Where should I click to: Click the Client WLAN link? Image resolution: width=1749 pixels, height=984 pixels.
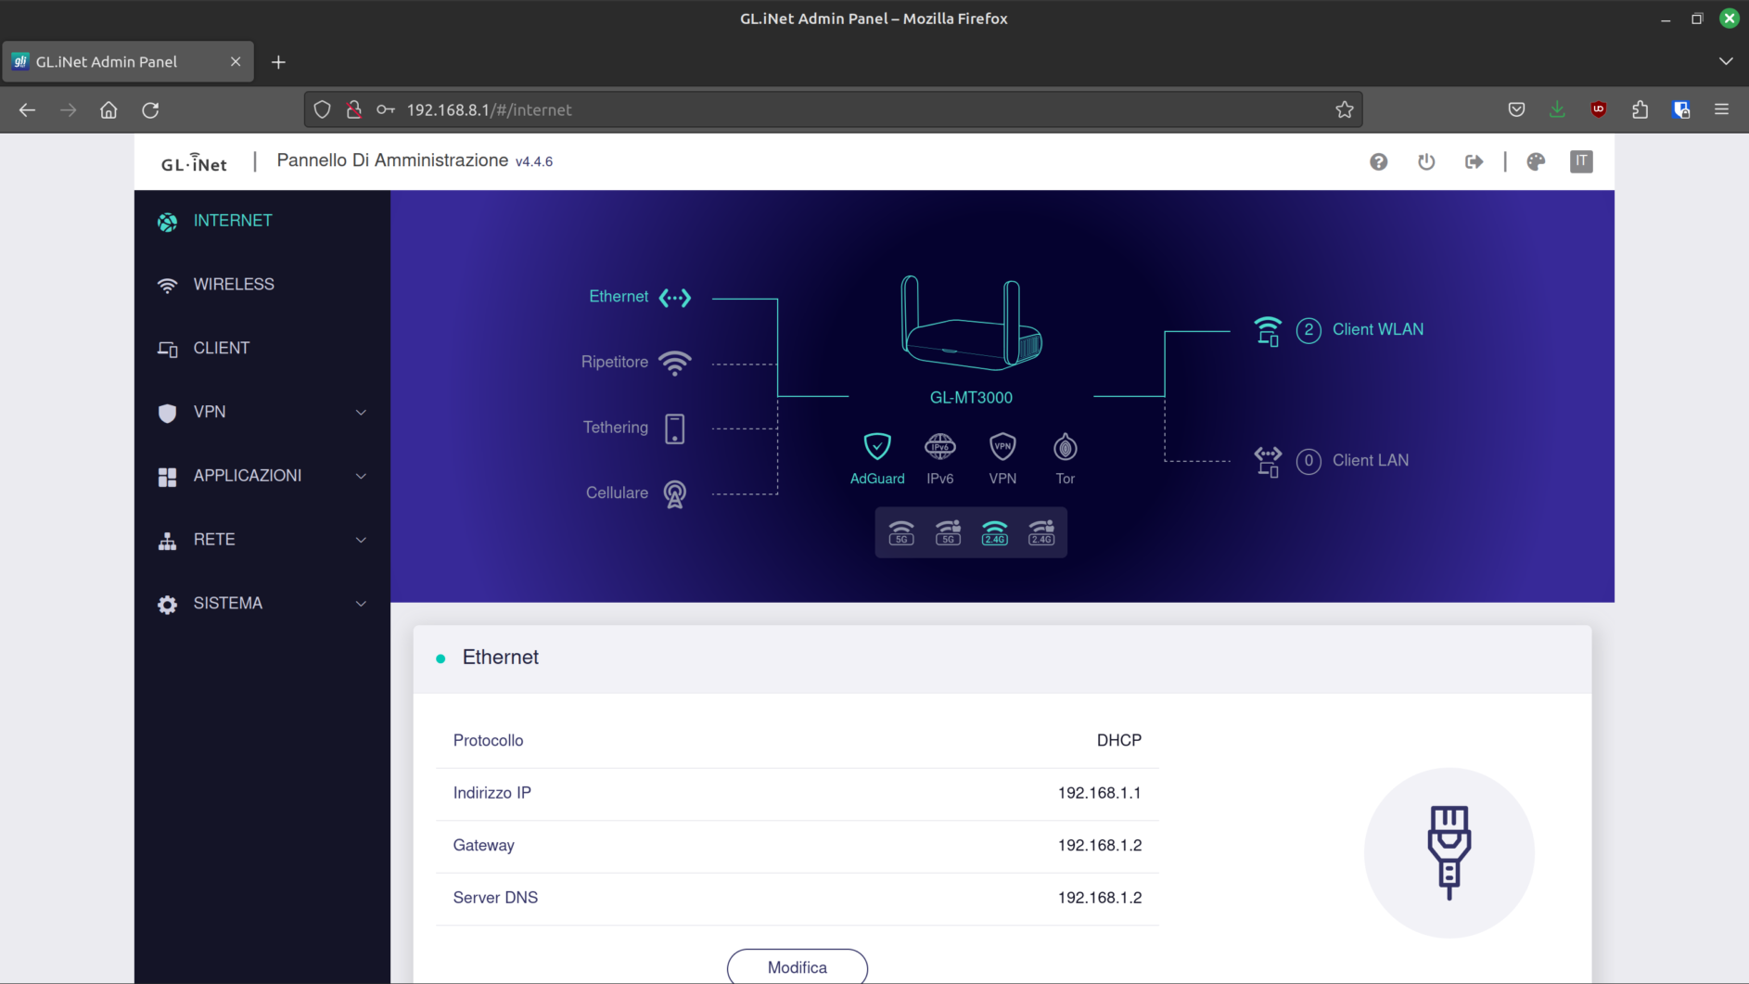point(1378,329)
